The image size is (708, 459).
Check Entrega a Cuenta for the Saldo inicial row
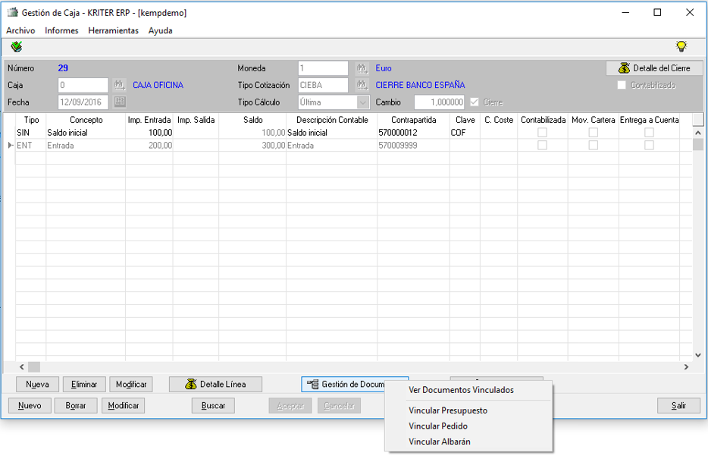tap(649, 132)
